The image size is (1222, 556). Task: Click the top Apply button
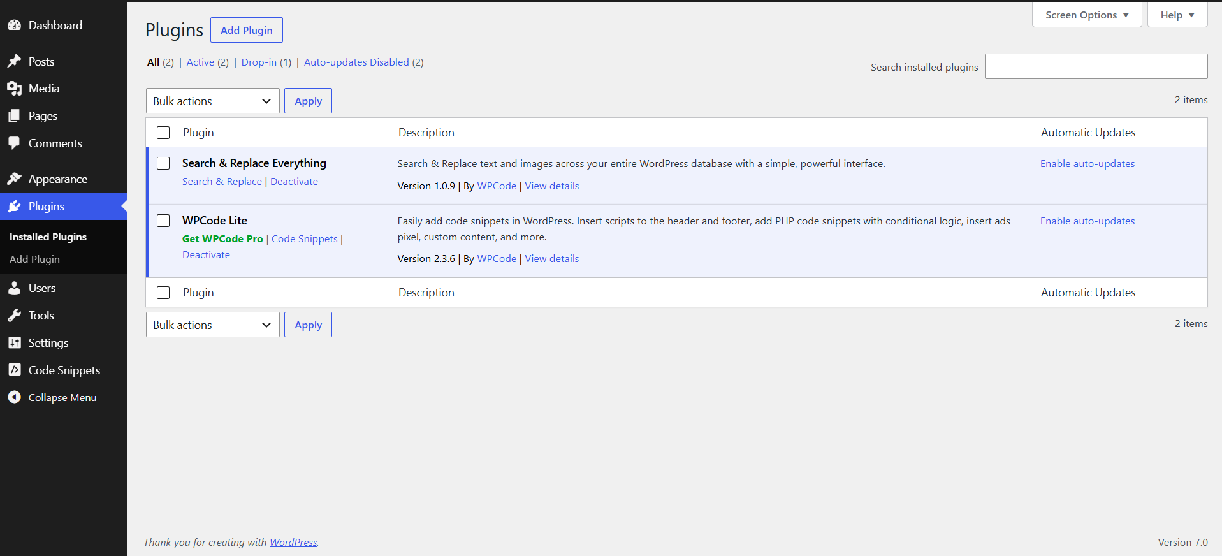click(308, 101)
